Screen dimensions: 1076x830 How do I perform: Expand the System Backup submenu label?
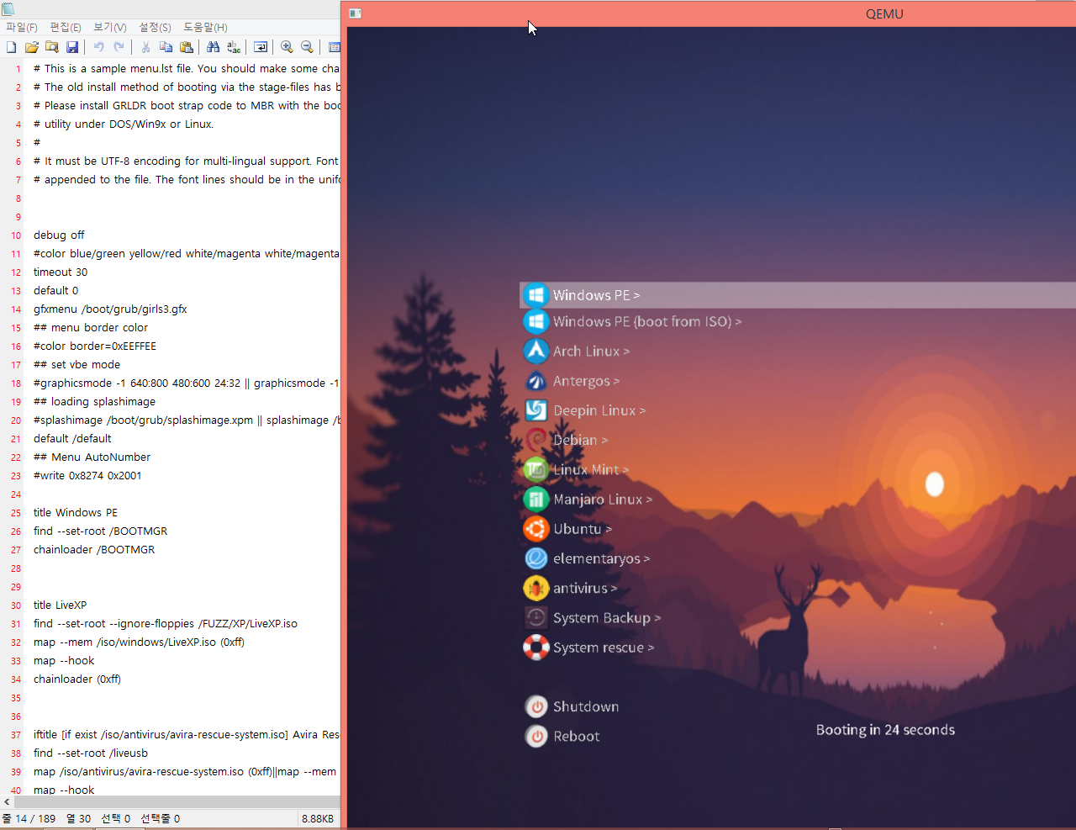coord(607,617)
